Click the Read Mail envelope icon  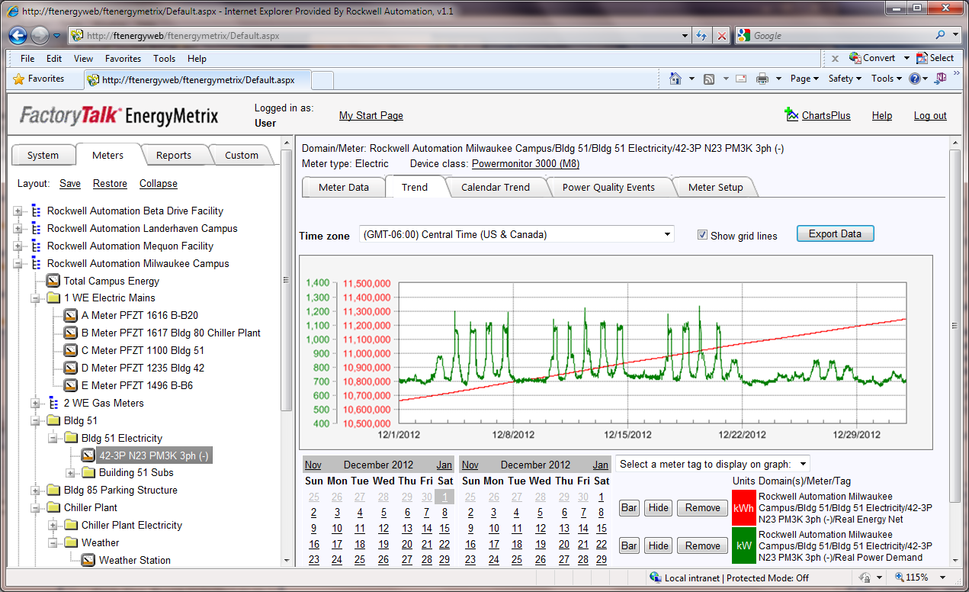(x=740, y=79)
